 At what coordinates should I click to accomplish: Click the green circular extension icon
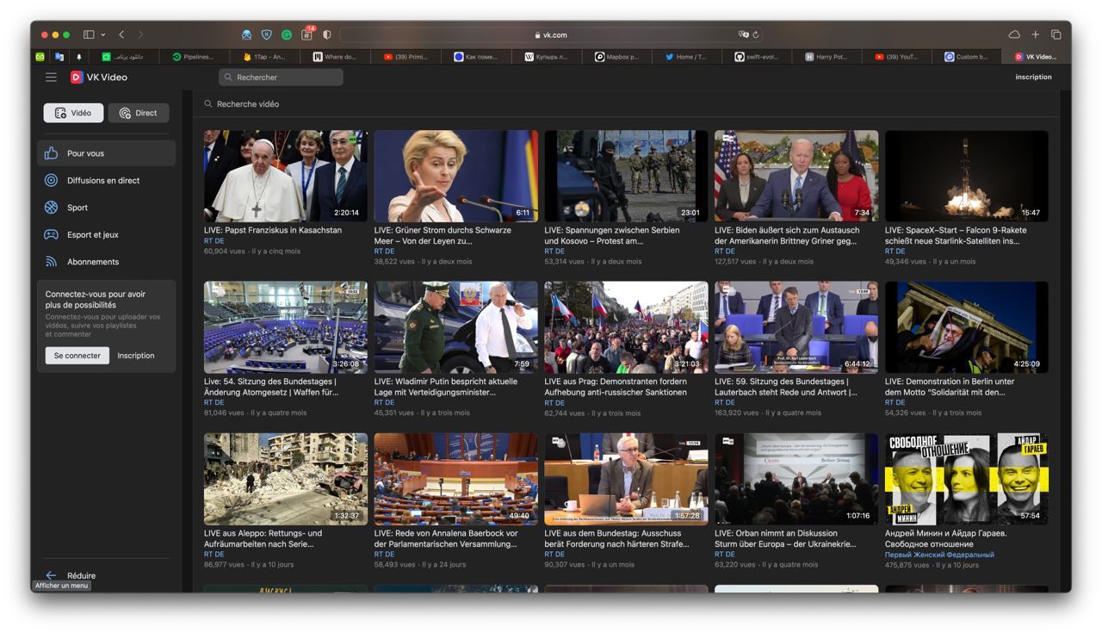click(287, 34)
